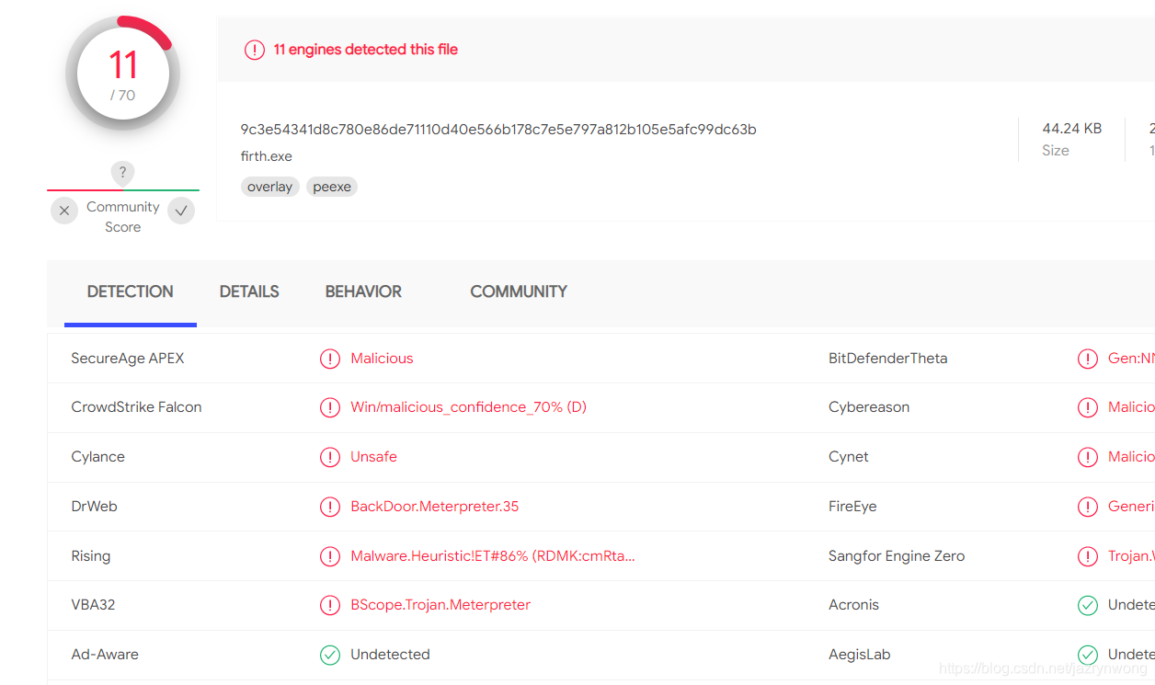The width and height of the screenshot is (1155, 685).
Task: Switch to the BEHAVIOR tab
Action: 363,291
